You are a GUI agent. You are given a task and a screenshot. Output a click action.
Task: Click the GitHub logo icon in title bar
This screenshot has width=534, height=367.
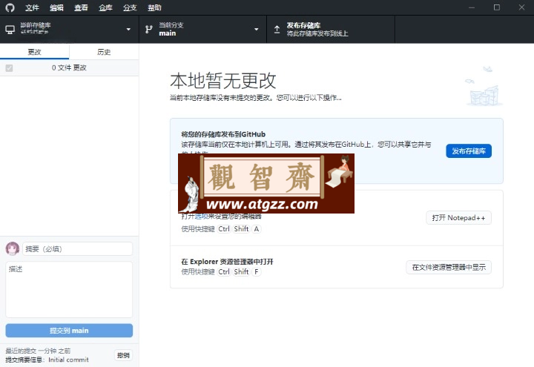pos(10,7)
